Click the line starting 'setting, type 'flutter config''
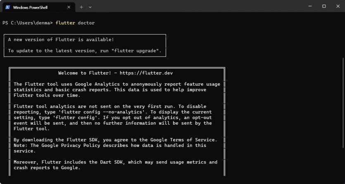345x184 pixels. [113, 118]
